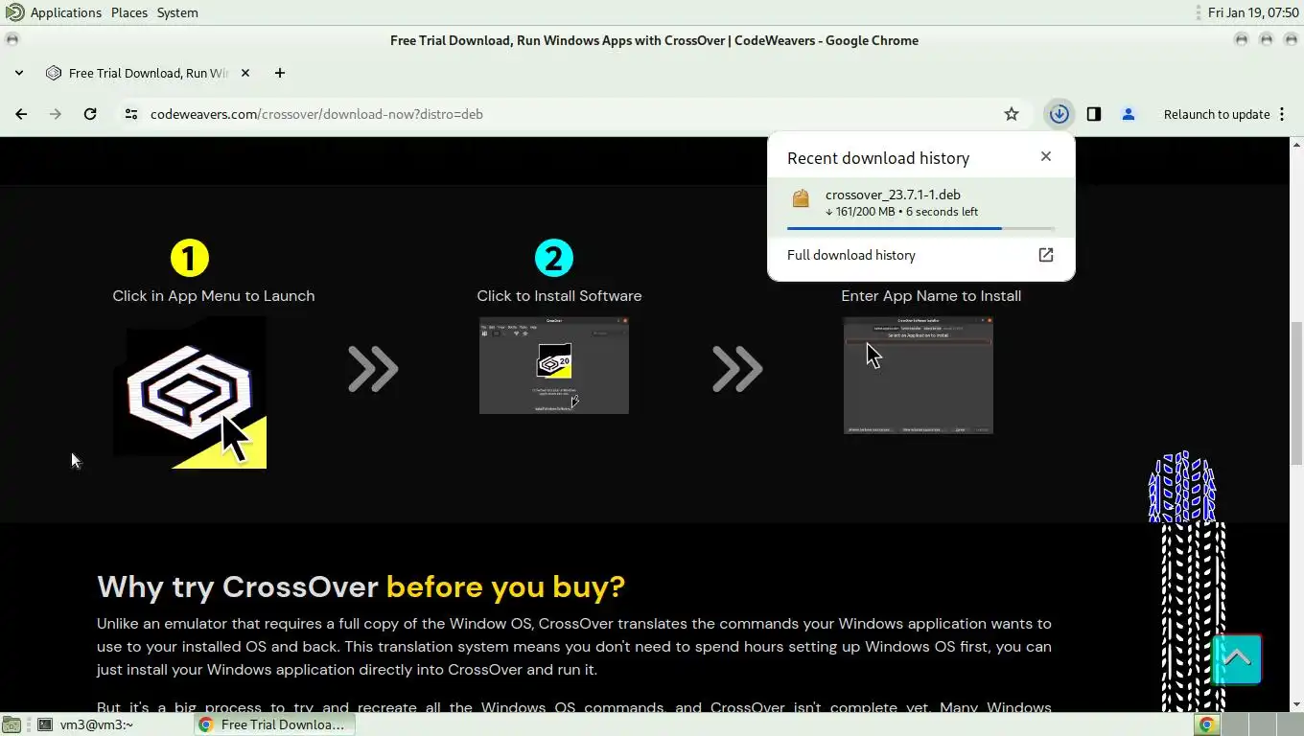Open the System menu

[177, 12]
